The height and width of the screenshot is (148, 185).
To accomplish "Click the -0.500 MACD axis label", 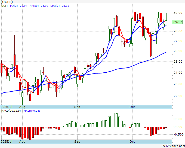I will pyautogui.click(x=178, y=134).
